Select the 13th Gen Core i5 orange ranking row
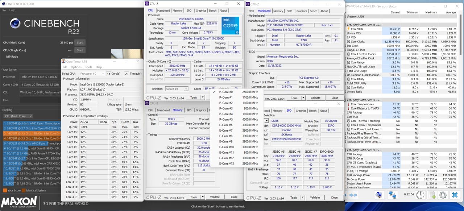The width and height of the screenshot is (464, 211). tap(32, 133)
